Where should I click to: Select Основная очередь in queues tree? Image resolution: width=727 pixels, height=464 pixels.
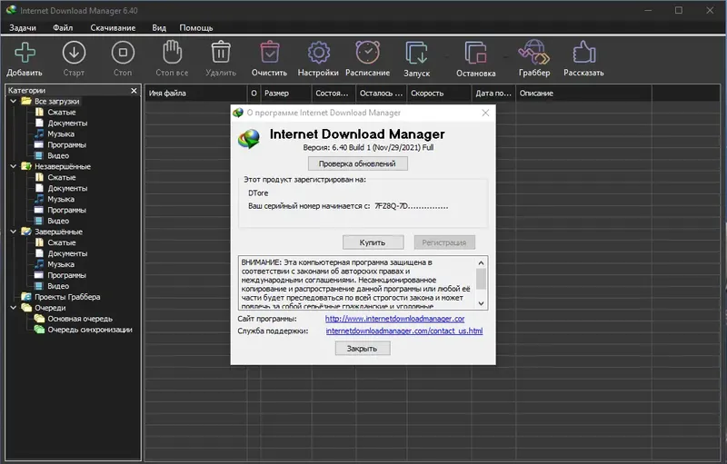pos(80,319)
